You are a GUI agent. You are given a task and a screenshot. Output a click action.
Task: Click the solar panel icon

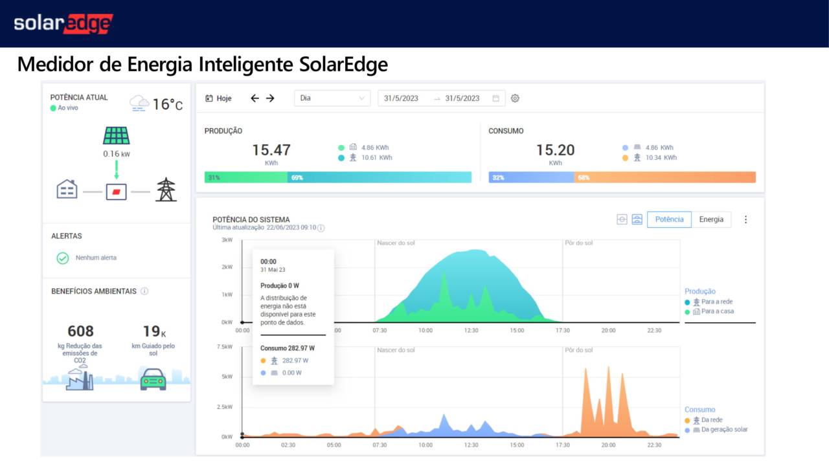(x=116, y=135)
